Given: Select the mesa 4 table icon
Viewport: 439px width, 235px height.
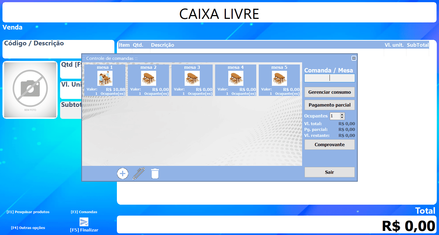Looking at the screenshot, I should (x=236, y=78).
